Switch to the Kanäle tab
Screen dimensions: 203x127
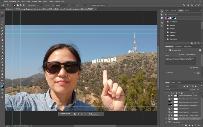173,82
